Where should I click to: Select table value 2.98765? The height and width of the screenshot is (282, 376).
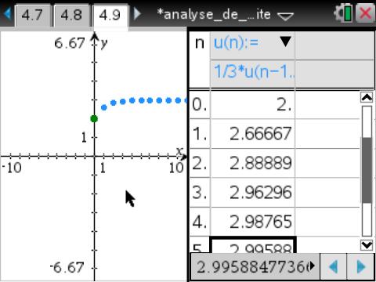(252, 222)
